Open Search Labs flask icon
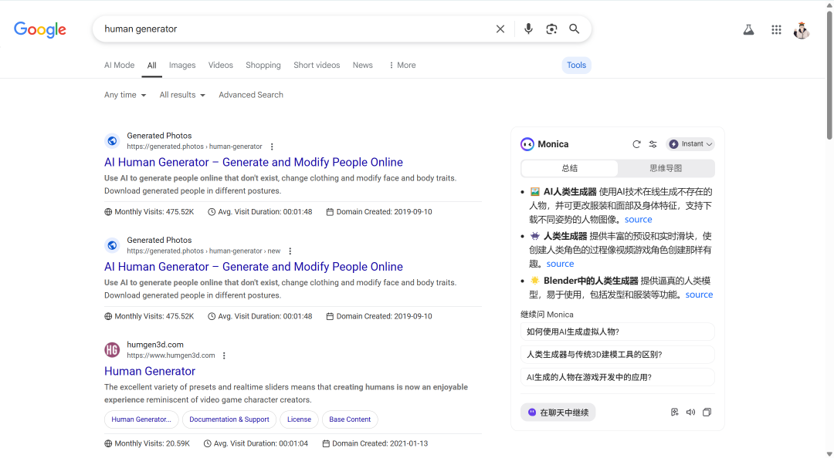The height and width of the screenshot is (458, 834). (748, 30)
